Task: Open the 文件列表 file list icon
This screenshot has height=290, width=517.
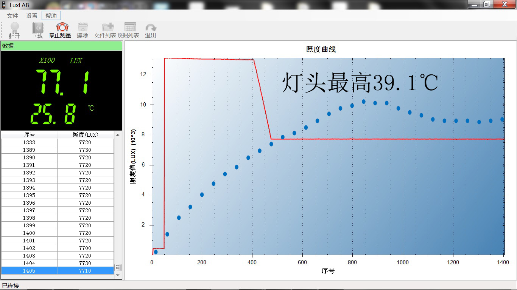Action: coord(108,27)
